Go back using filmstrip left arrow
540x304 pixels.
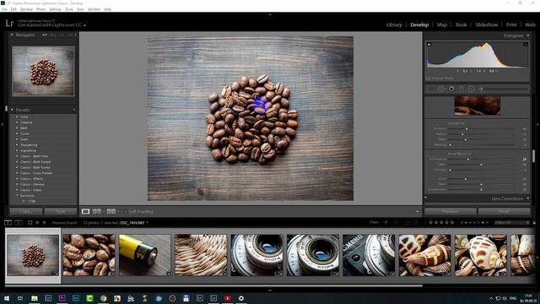click(37, 223)
